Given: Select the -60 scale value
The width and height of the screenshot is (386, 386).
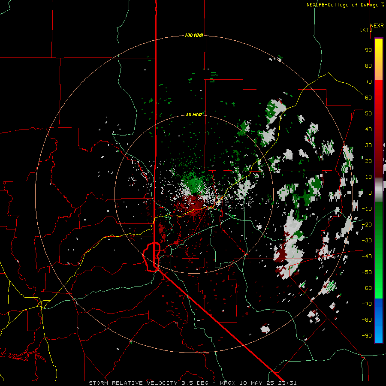Looking at the screenshot, I should [367, 288].
